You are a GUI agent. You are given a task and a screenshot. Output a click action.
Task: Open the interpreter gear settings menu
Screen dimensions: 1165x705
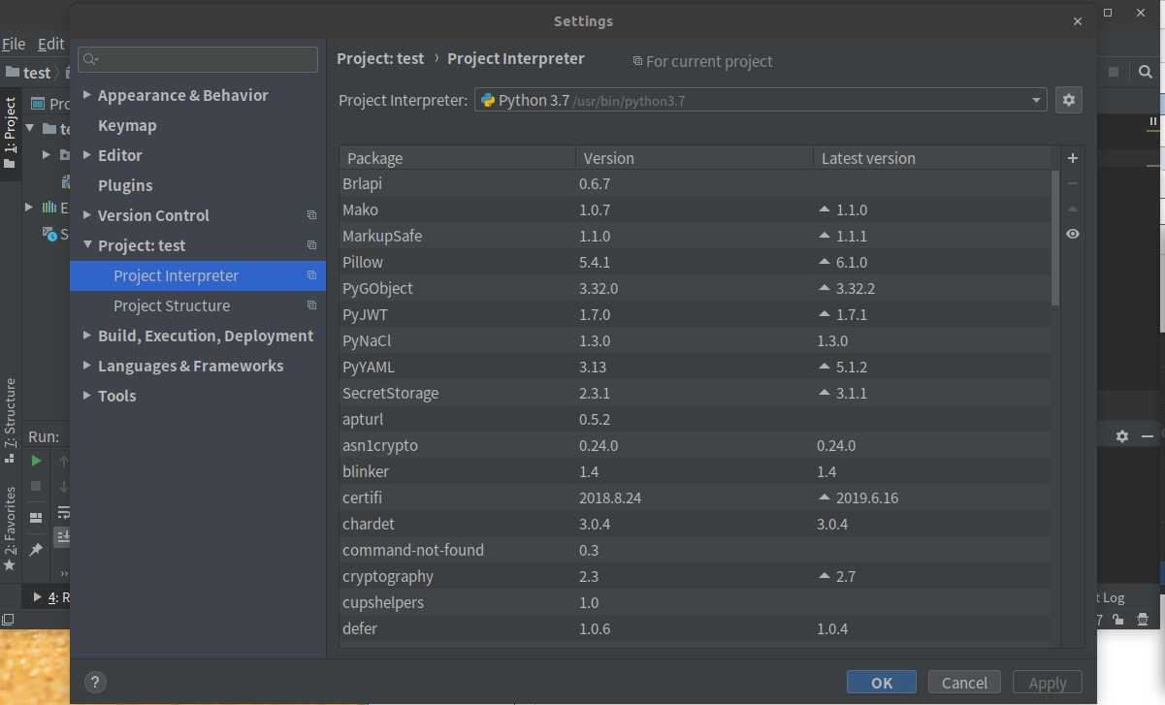click(x=1069, y=100)
